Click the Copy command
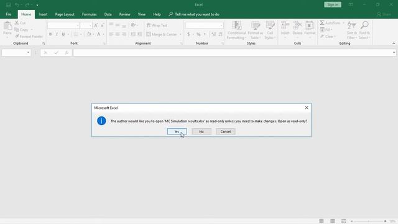The image size is (398, 224). (x=22, y=30)
